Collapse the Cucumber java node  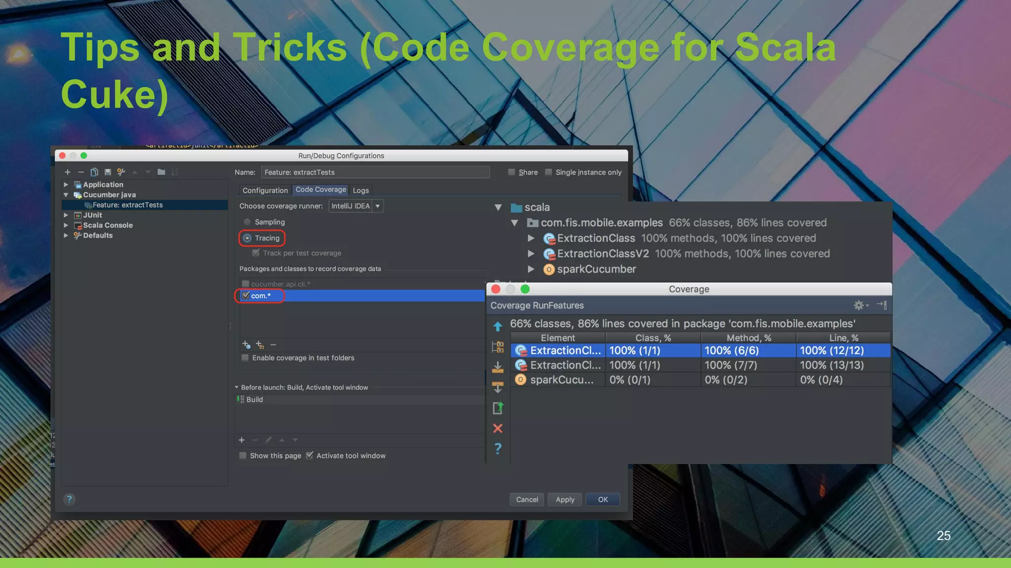pyautogui.click(x=66, y=195)
